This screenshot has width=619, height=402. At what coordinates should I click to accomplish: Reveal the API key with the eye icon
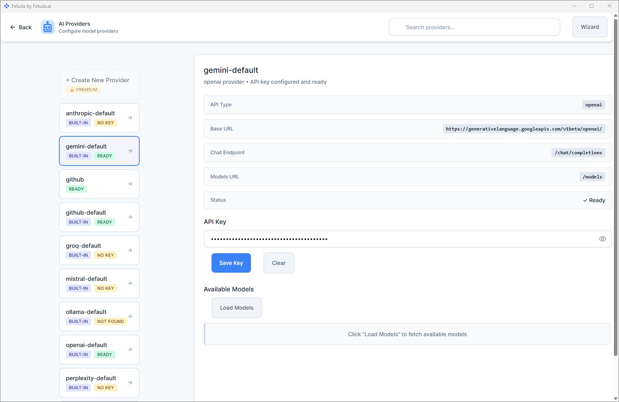[602, 239]
